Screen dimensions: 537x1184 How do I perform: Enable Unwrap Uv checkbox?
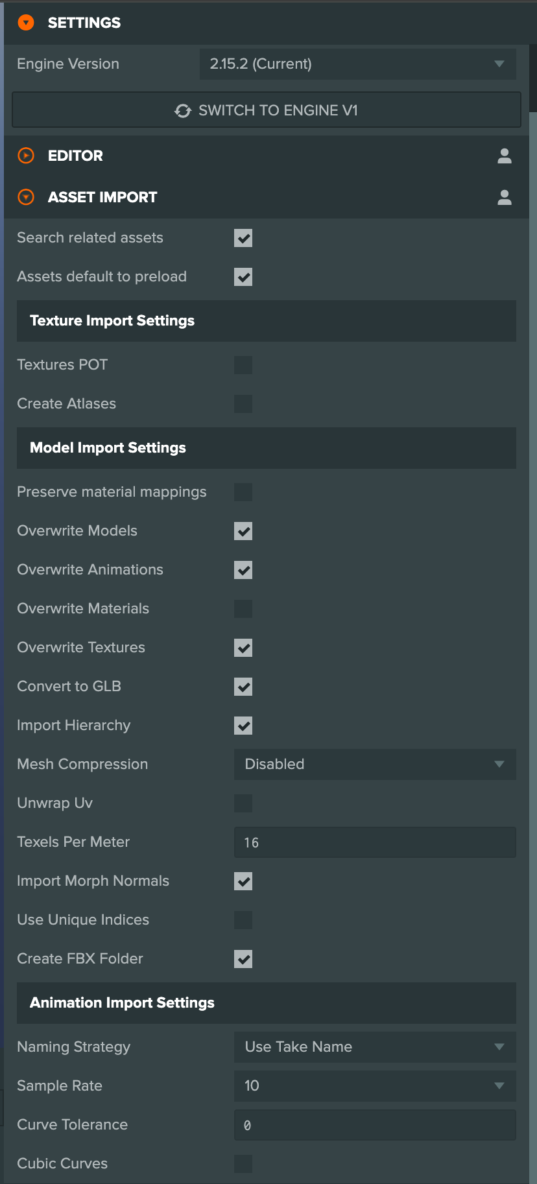(243, 803)
